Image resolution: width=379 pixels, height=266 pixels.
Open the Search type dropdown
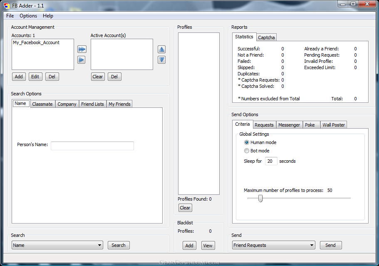click(x=57, y=245)
